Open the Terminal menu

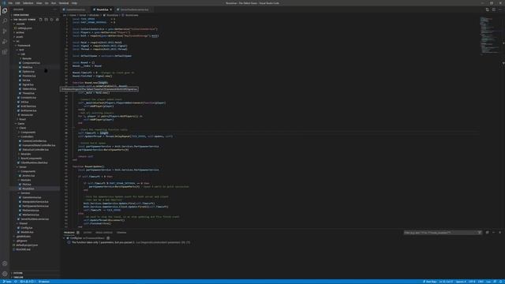coord(63,3)
